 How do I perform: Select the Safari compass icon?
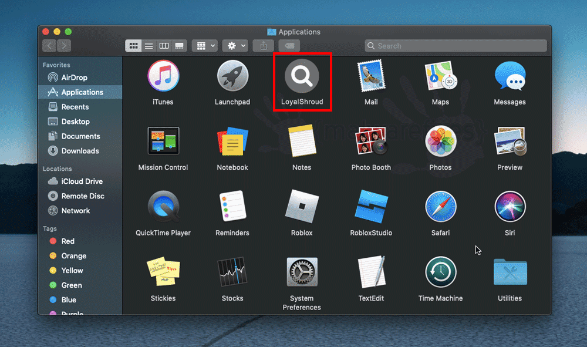click(441, 207)
